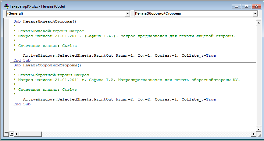Click vertical scrollbar up arrow
This screenshot has width=264, height=141.
(258, 23)
